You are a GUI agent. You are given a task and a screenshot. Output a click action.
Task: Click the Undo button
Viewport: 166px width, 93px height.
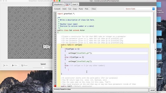click(64, 9)
